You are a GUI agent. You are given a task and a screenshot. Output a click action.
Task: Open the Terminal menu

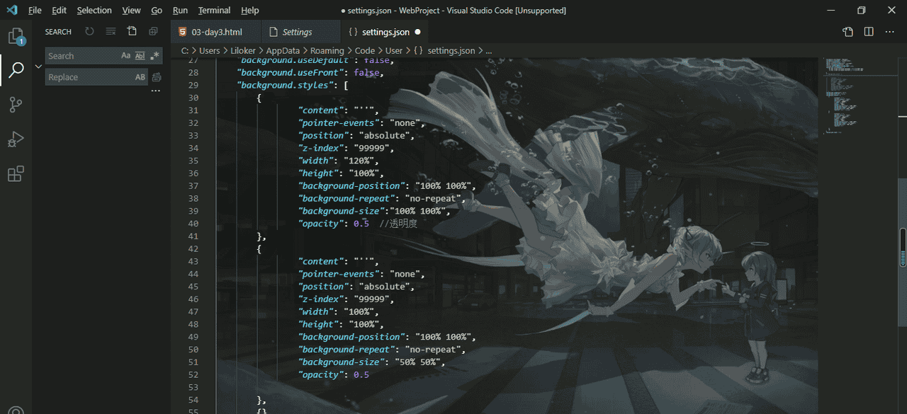click(214, 11)
